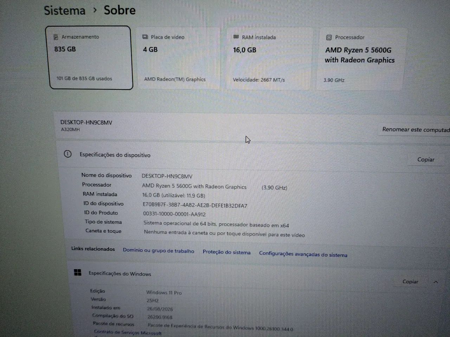Select the Pacote de Experiência de Recursos text
The height and width of the screenshot is (337, 450).
(220, 327)
